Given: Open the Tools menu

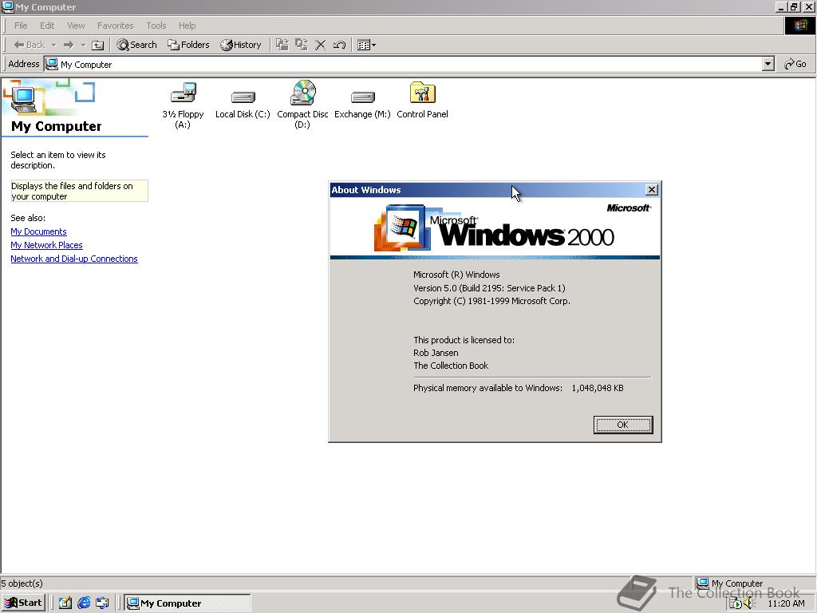Looking at the screenshot, I should pos(156,26).
